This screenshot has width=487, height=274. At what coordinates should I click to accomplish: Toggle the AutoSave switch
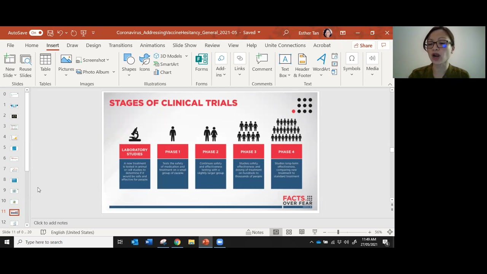(x=36, y=33)
